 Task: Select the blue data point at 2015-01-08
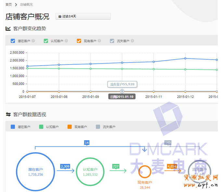pyautogui.click(x=59, y=65)
